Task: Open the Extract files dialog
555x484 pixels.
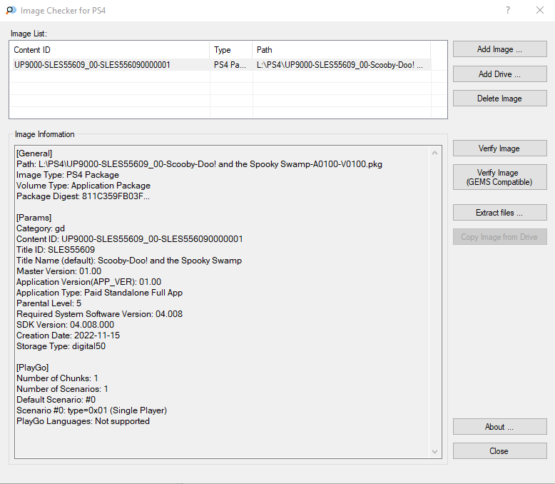Action: pyautogui.click(x=500, y=213)
